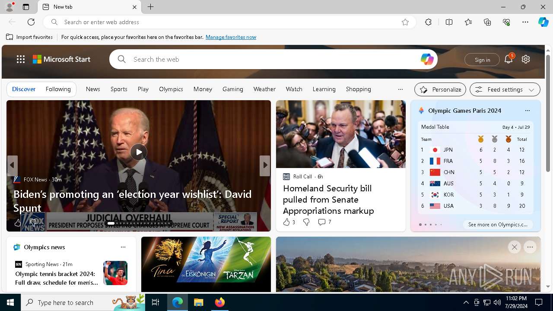553x311 pixels.
Task: Open the Favorites list icon
Action: (x=468, y=22)
